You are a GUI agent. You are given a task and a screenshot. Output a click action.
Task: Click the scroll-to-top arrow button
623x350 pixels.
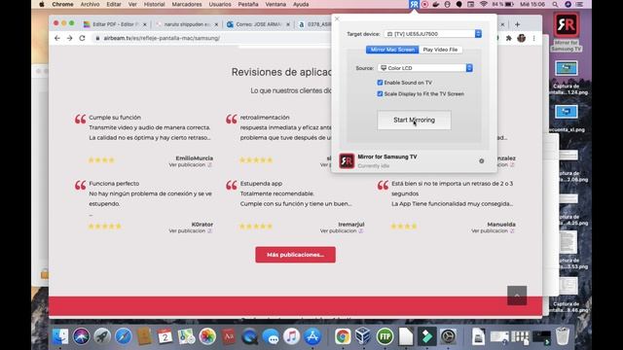pos(517,296)
